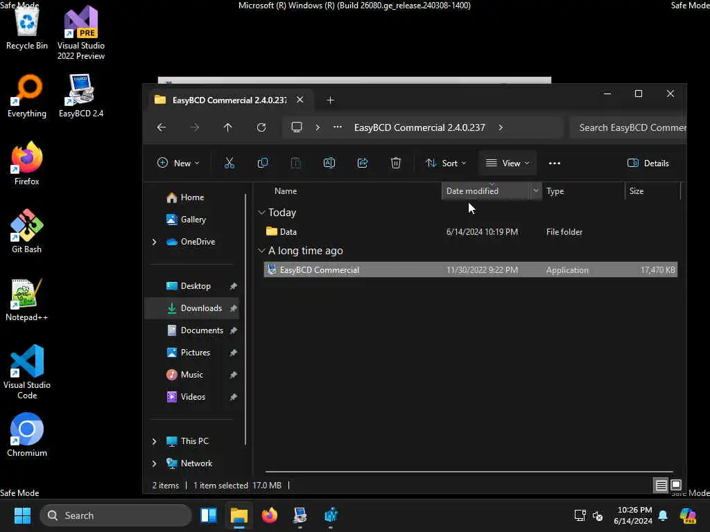Select the Chromium desktop shortcut

[x=27, y=435]
